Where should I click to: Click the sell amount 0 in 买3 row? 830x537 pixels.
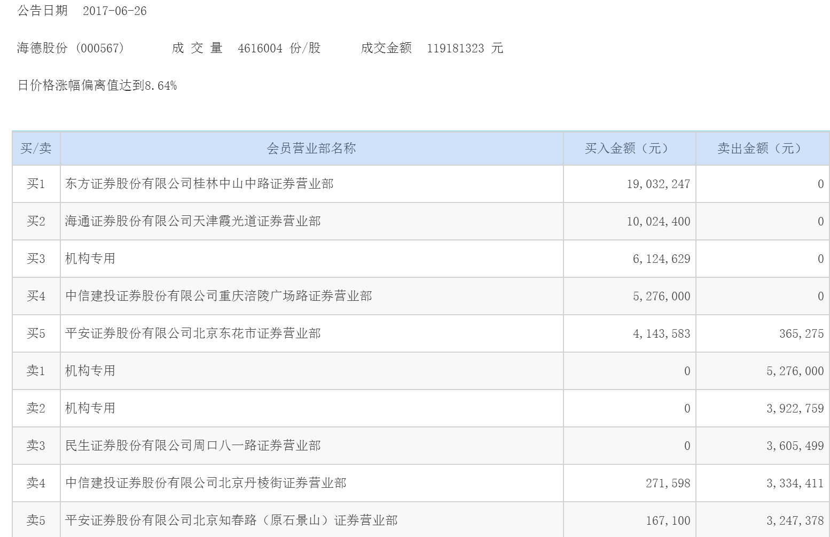pos(821,259)
